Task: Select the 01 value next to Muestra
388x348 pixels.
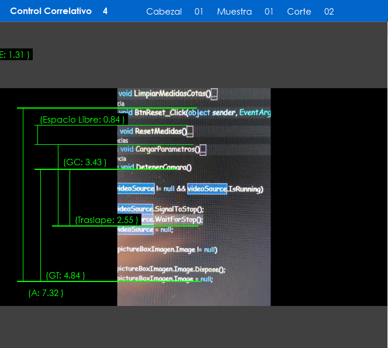Action: pyautogui.click(x=269, y=12)
